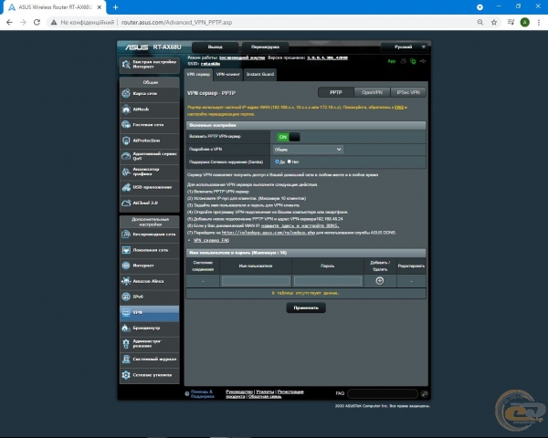Open Гостевая сеть guest network
548x438 pixels.
coord(149,125)
